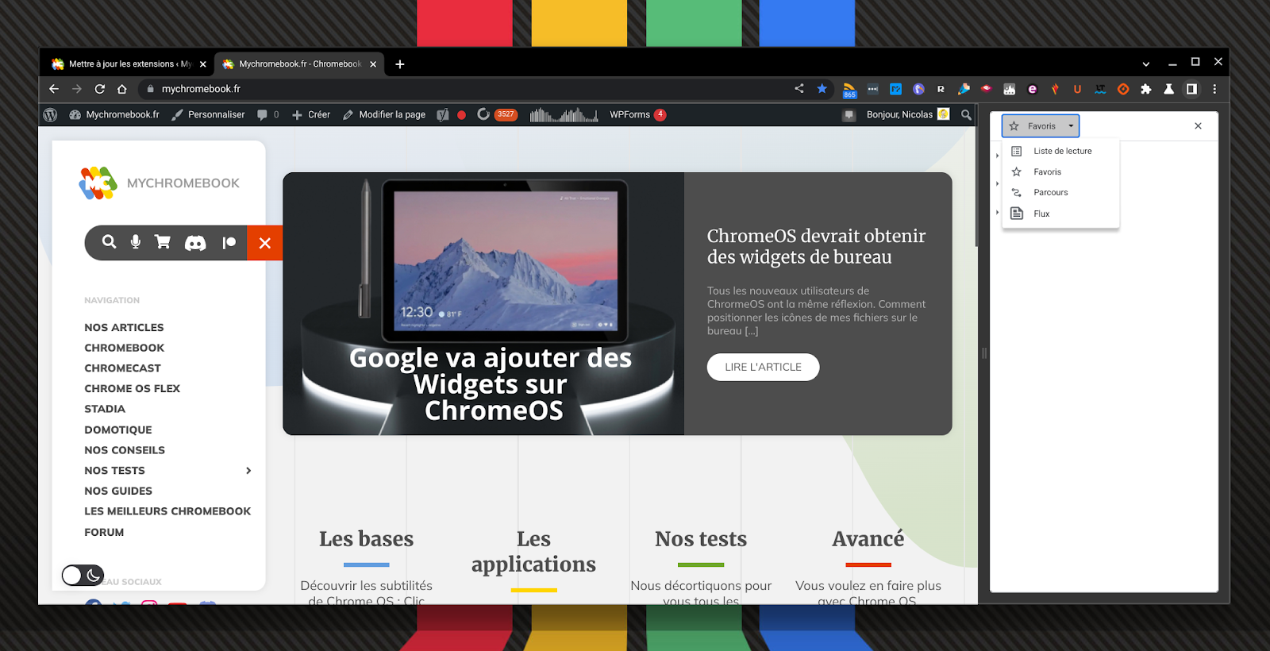This screenshot has height=651, width=1270.
Task: Open the Extensions puzzle piece menu
Action: 1145,89
